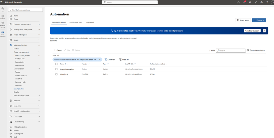Click the community people icon in top bar
Image resolution: width=274 pixels, height=138 pixels.
tap(256, 2)
